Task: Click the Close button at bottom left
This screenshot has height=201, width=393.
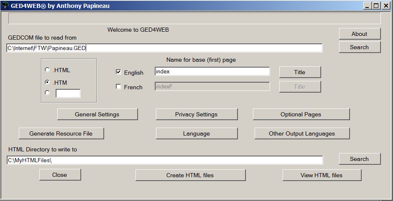Action: 60,175
